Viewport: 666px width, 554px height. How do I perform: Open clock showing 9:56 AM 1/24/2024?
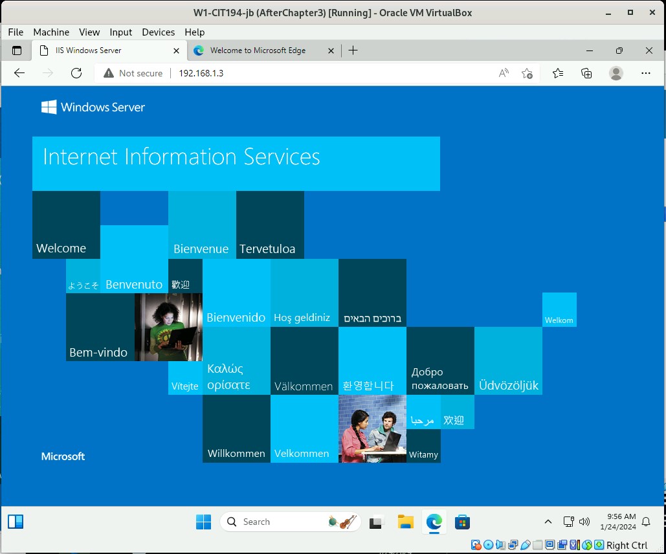(617, 522)
